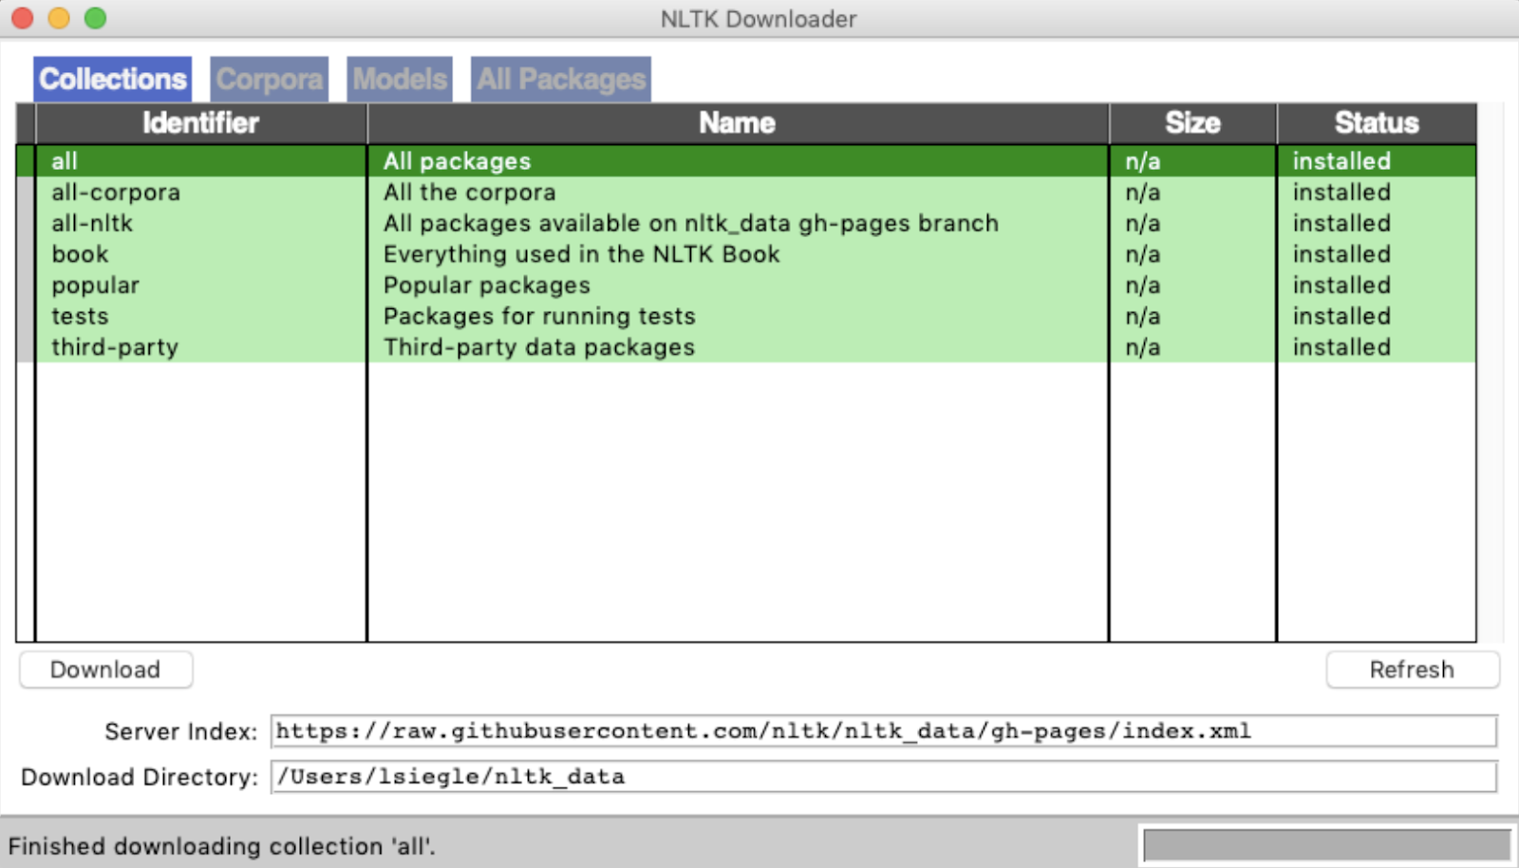Screen dimensions: 1519x868
Task: Click the installed status of 'popular'
Action: pos(1341,286)
